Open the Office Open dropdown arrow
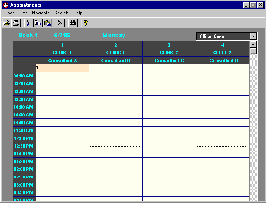 253,36
